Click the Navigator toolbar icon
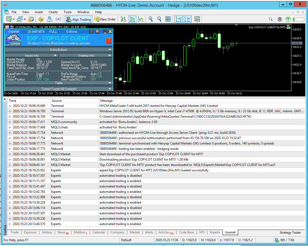The height and width of the screenshot is (246, 308). coord(50,19)
